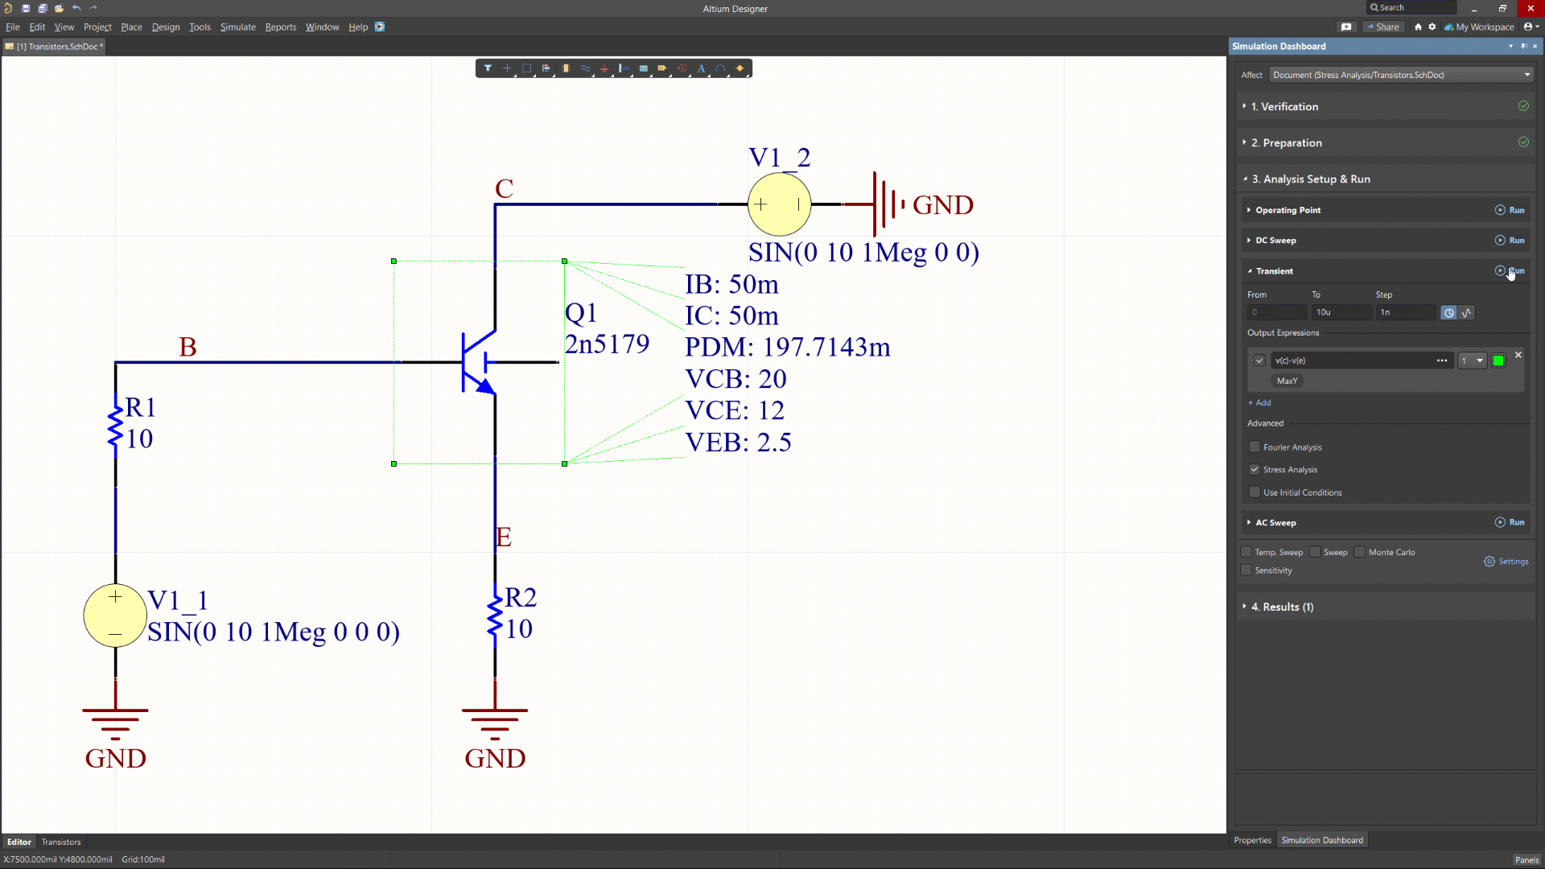The height and width of the screenshot is (869, 1545).
Task: Open the Place Part tool
Action: [x=566, y=68]
